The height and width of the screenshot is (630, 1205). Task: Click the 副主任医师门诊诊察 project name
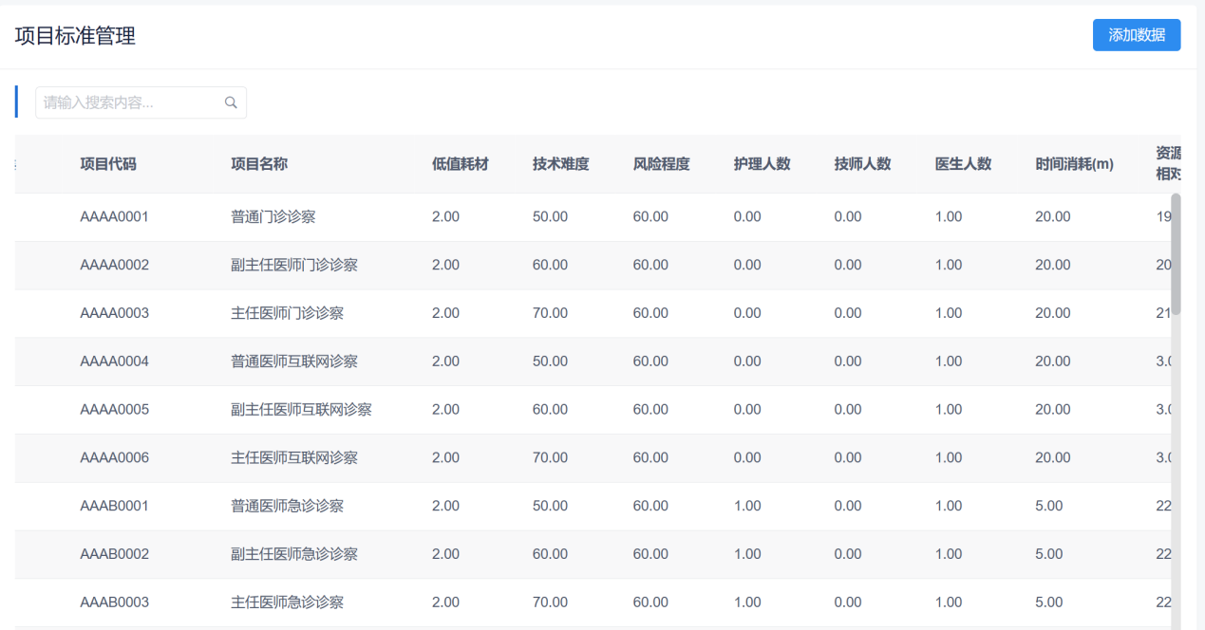pyautogui.click(x=294, y=266)
